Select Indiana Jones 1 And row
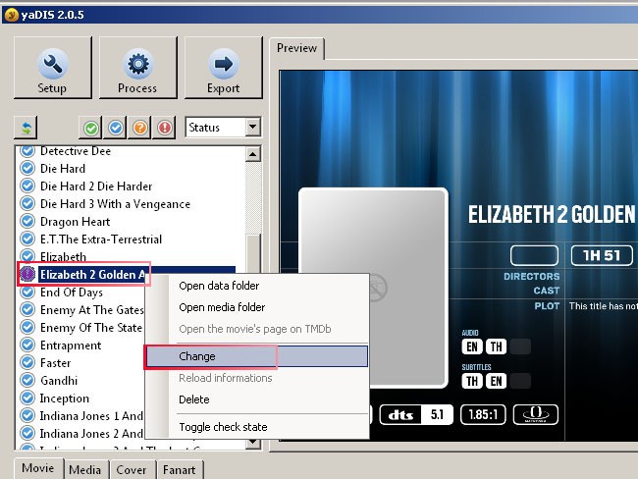 pos(91,416)
